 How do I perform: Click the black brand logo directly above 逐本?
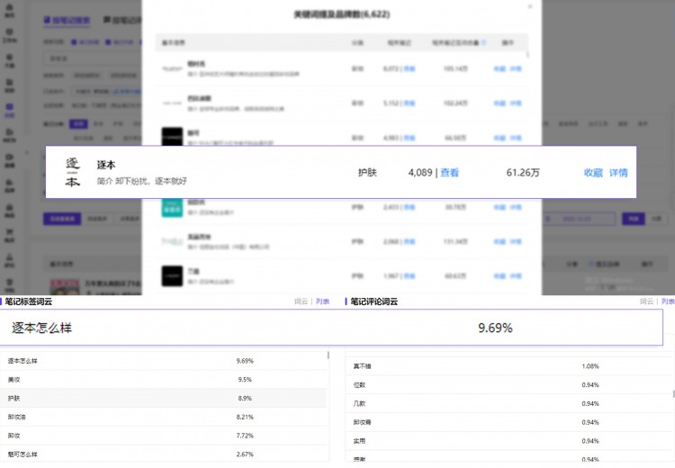click(x=172, y=137)
